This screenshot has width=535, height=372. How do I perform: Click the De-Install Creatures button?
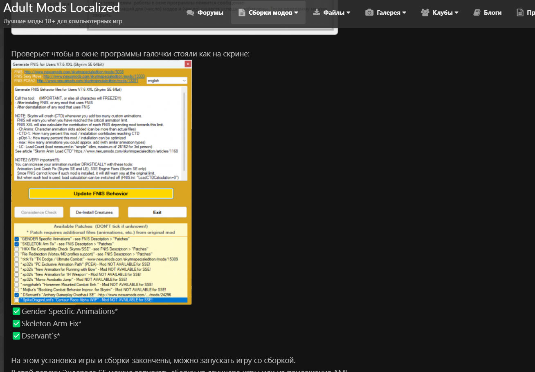94,213
